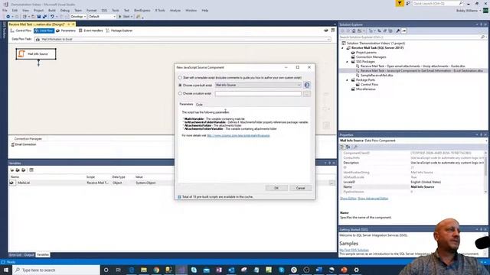Select Email Connection in Connection Managers
The image size is (490, 275).
coord(24,144)
